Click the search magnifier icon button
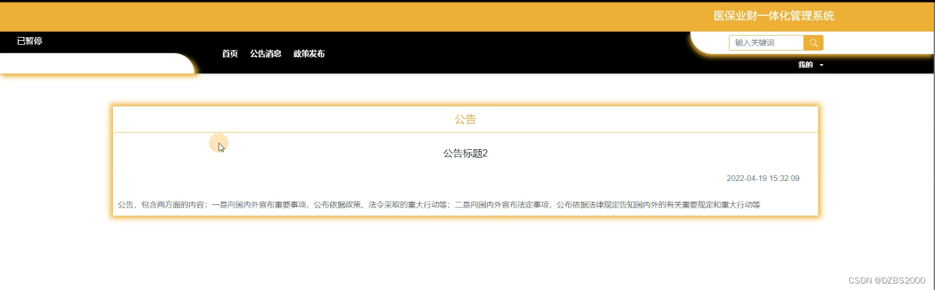 813,43
